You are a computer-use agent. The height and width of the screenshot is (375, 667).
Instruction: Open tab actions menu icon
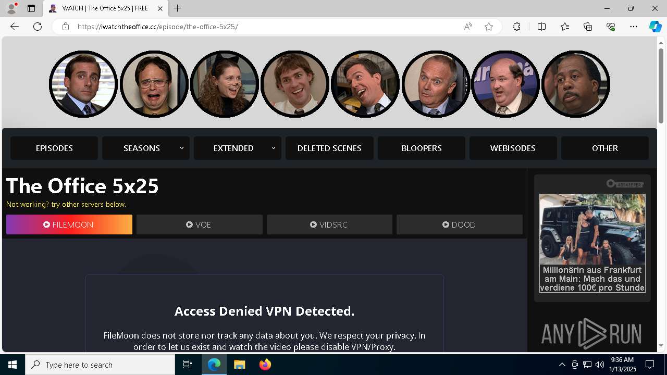pyautogui.click(x=31, y=8)
